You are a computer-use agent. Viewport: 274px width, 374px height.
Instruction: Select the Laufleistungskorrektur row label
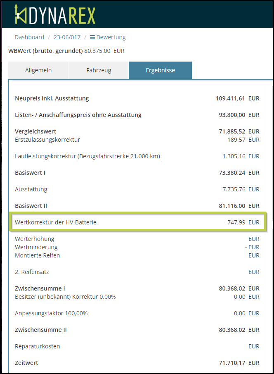pyautogui.click(x=87, y=156)
